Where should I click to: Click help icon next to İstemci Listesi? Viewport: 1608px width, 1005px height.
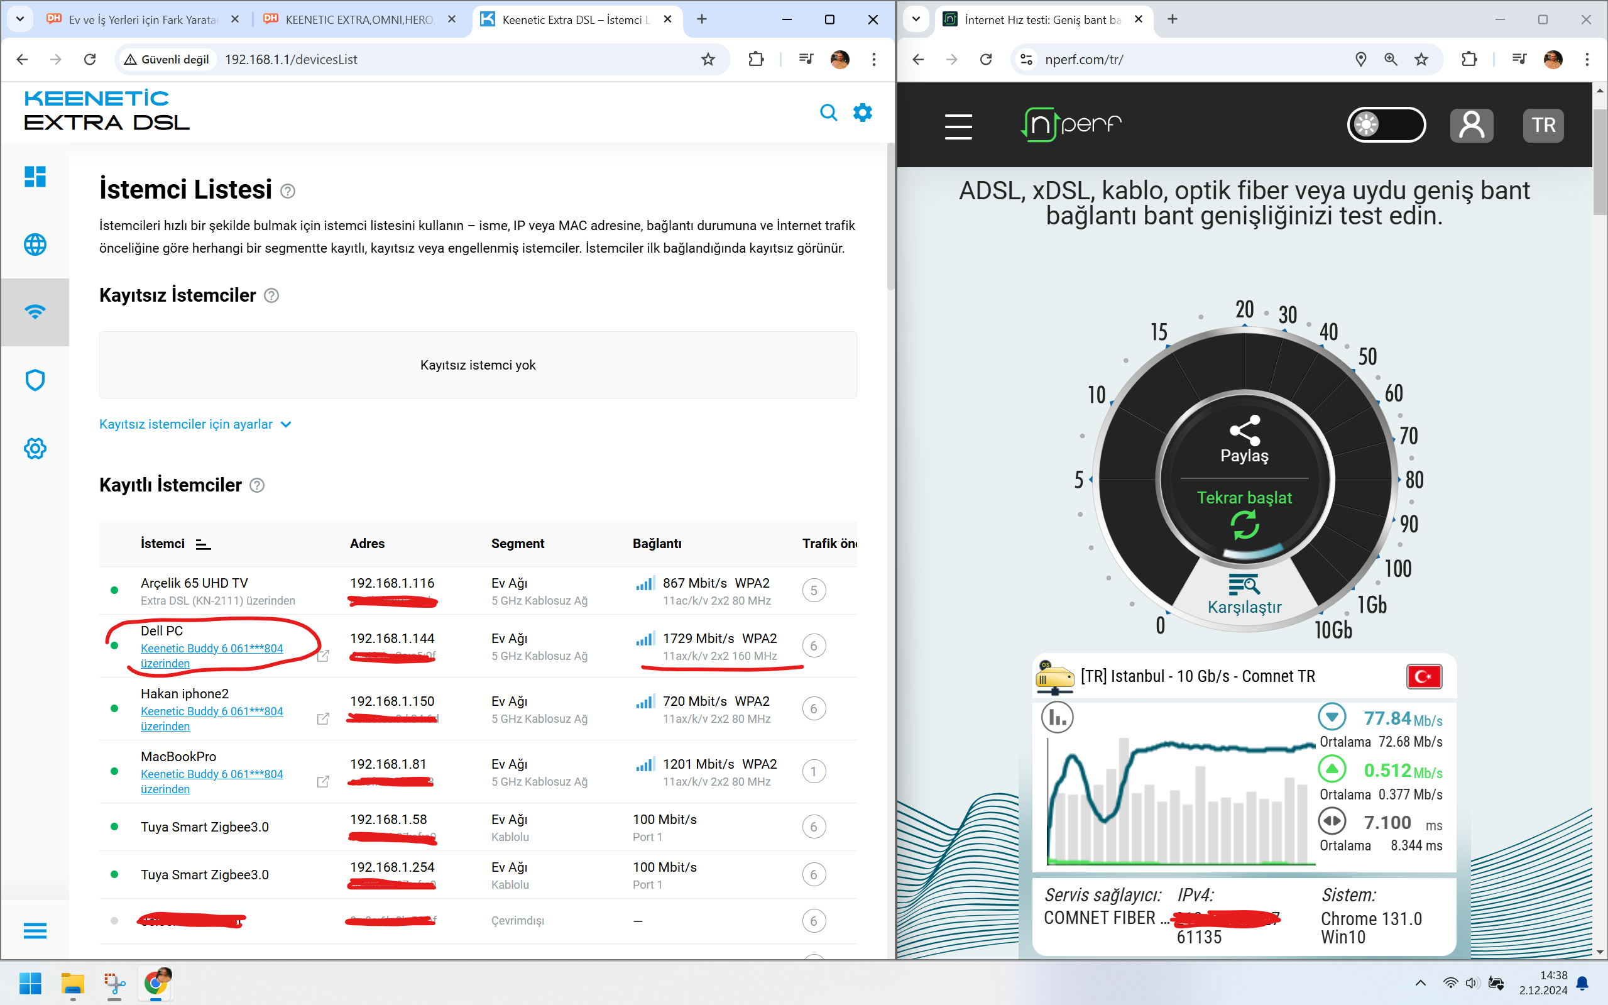coord(288,192)
